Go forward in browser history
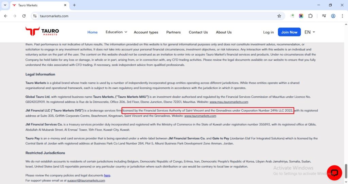Screen dimensions: 348x184 pos(15,16)
